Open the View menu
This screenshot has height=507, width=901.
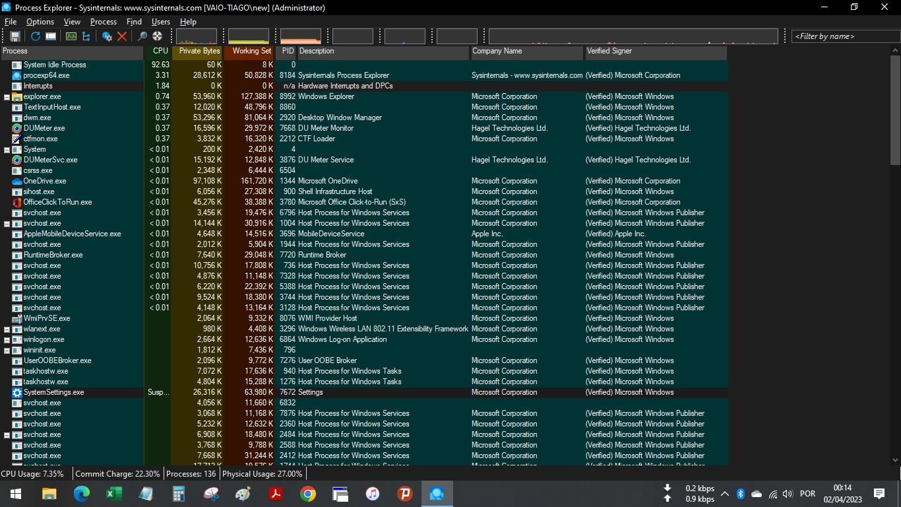tap(72, 22)
